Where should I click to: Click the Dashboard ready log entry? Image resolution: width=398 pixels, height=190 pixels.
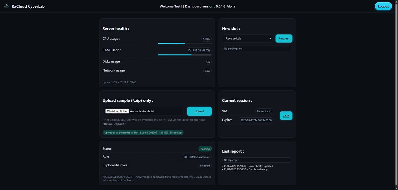tap(245, 169)
